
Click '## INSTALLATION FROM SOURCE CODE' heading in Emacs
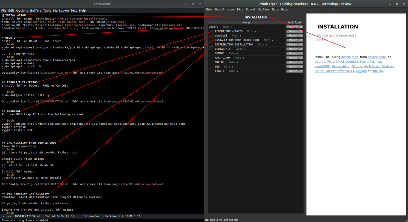click(29, 143)
